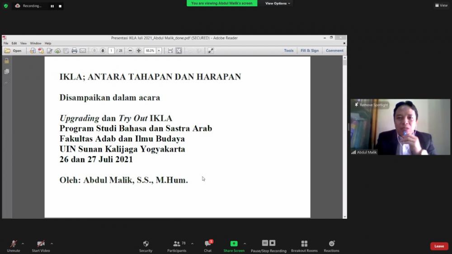The width and height of the screenshot is (452, 254).
Task: Zoom in with the plus icon
Action: click(x=139, y=51)
